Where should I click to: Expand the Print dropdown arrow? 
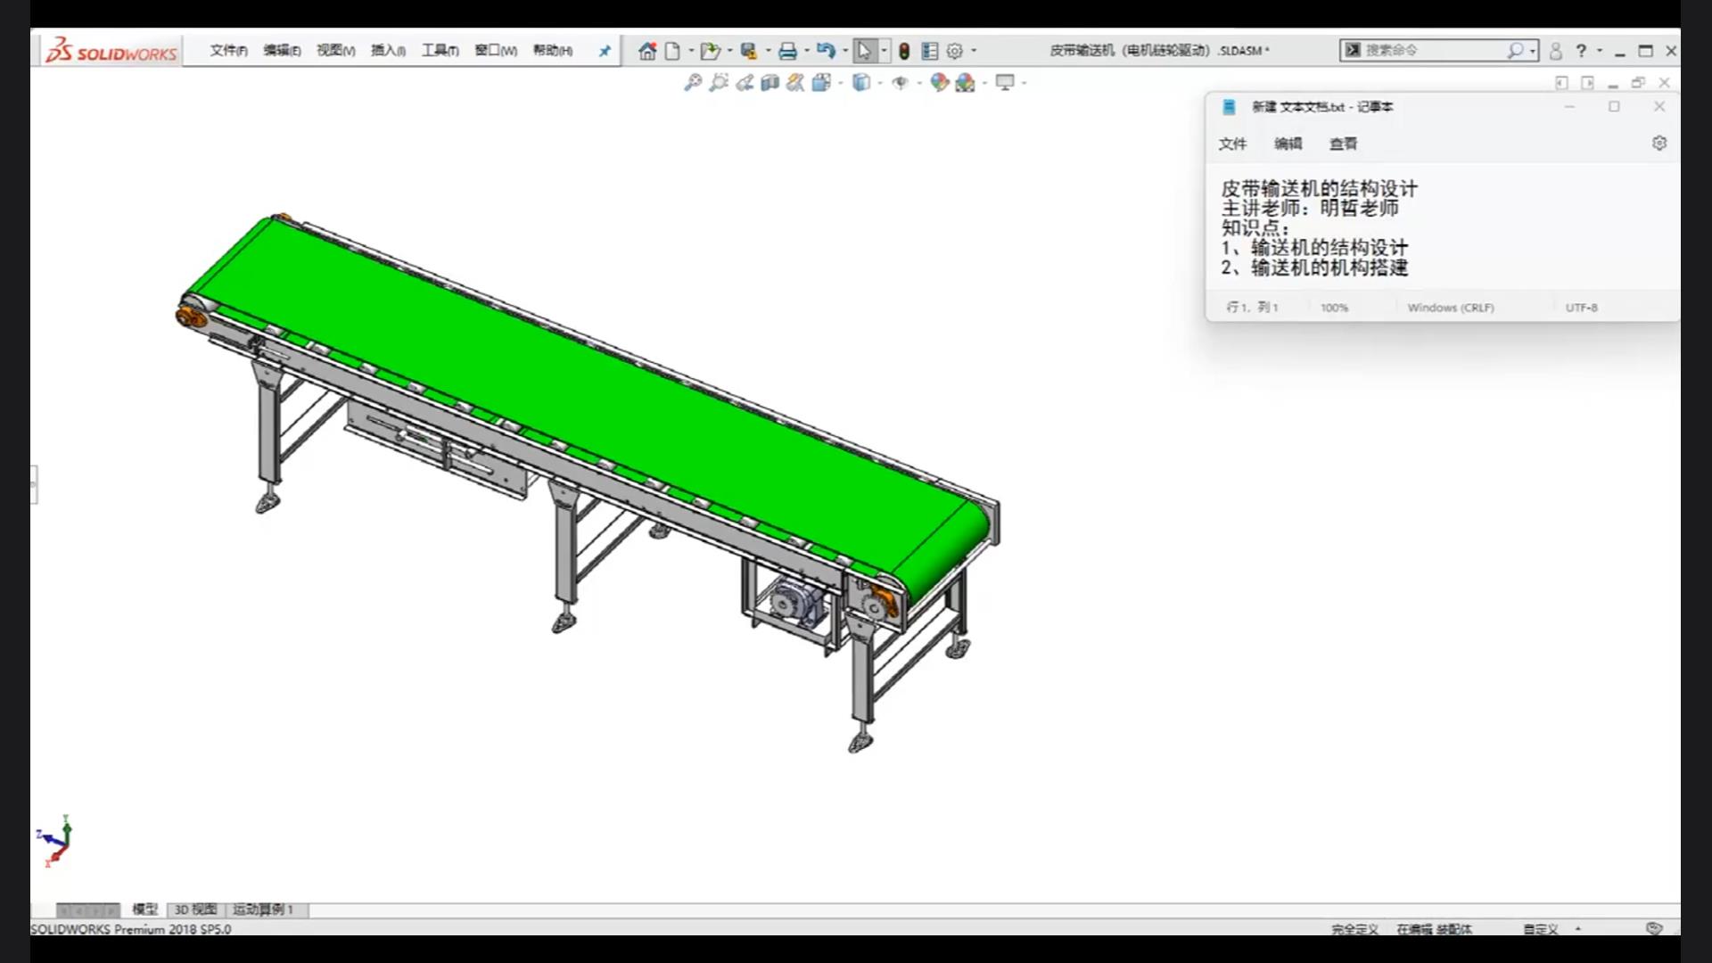pyautogui.click(x=807, y=51)
